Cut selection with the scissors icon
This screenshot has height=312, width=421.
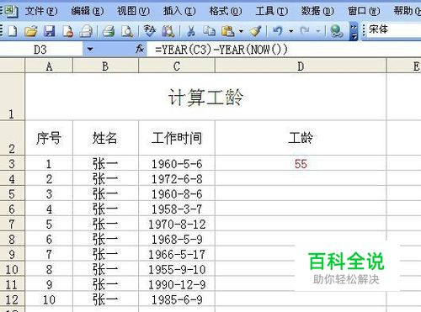pos(191,31)
